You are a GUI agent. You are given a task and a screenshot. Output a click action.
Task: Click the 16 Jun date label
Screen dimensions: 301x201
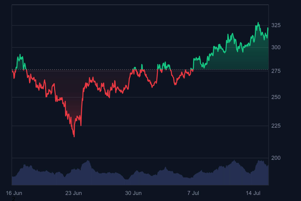[x=14, y=193]
